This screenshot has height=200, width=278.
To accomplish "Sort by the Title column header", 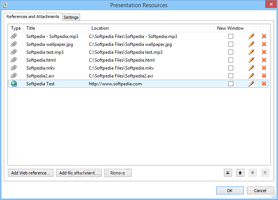I will (56, 28).
